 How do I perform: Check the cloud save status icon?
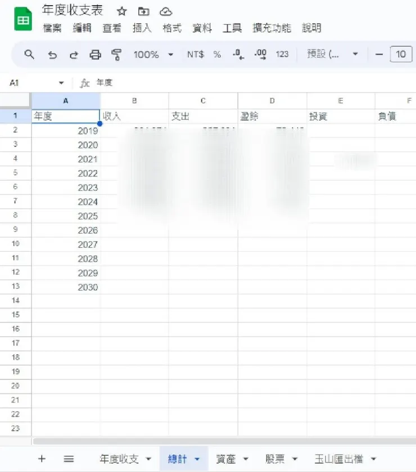point(166,12)
